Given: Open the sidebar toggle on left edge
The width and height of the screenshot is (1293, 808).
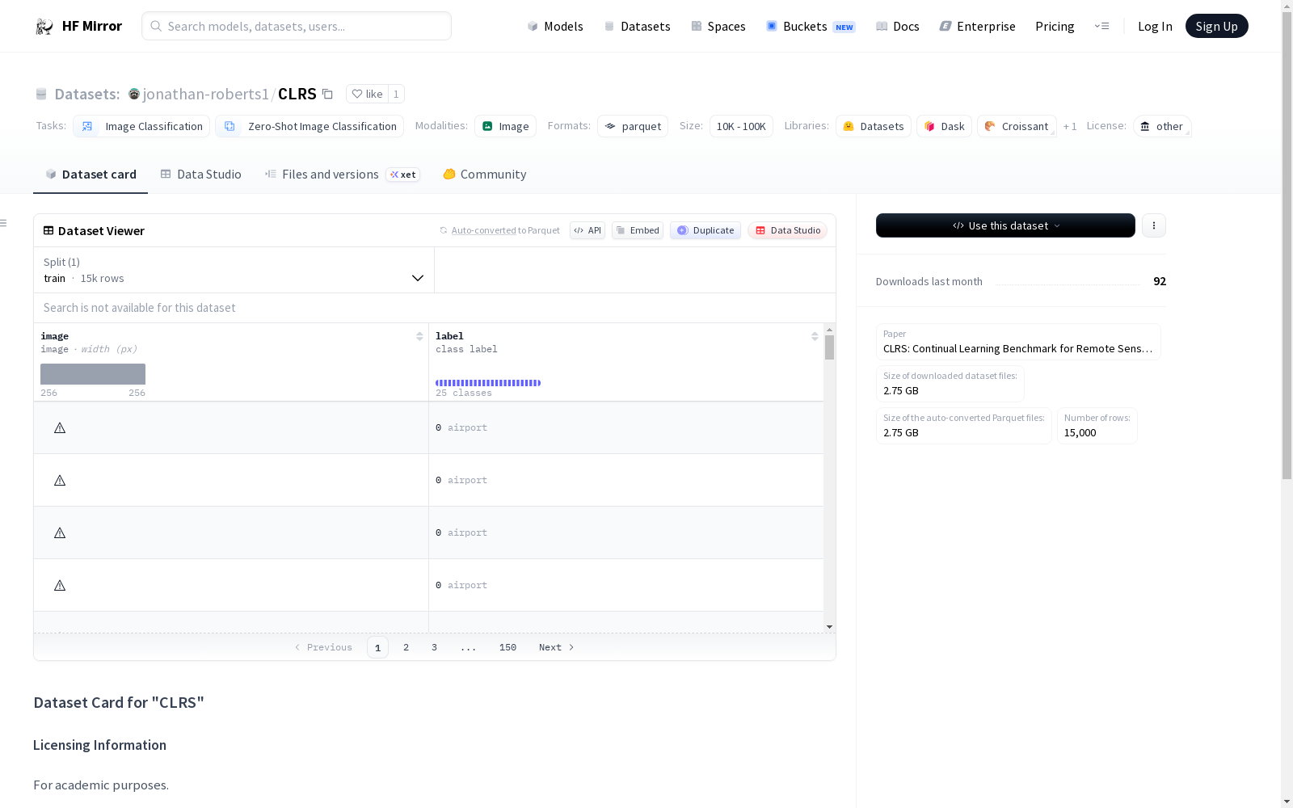Looking at the screenshot, I should click(3, 223).
